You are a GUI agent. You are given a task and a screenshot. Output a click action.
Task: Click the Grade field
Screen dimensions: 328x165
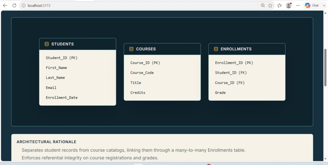[x=220, y=93]
